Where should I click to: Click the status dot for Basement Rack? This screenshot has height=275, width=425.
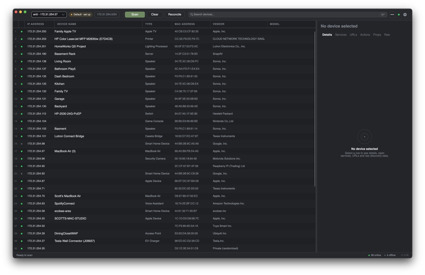pos(22,54)
